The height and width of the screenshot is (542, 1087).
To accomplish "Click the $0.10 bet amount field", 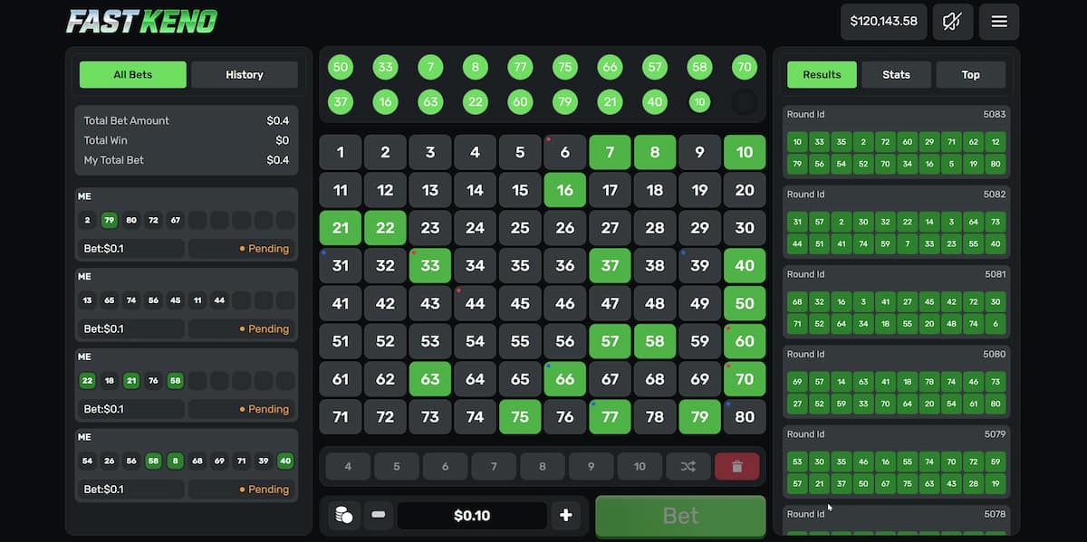I will tap(472, 516).
